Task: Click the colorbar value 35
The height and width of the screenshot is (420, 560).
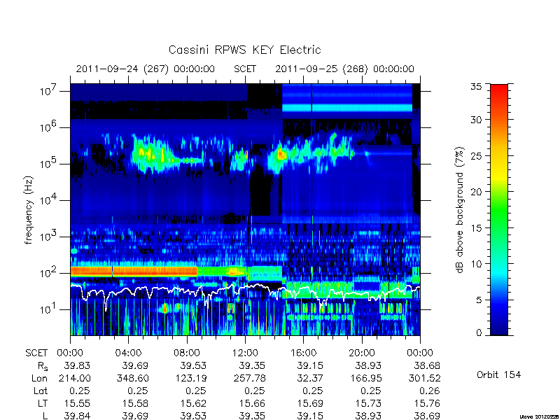Action: (x=476, y=87)
